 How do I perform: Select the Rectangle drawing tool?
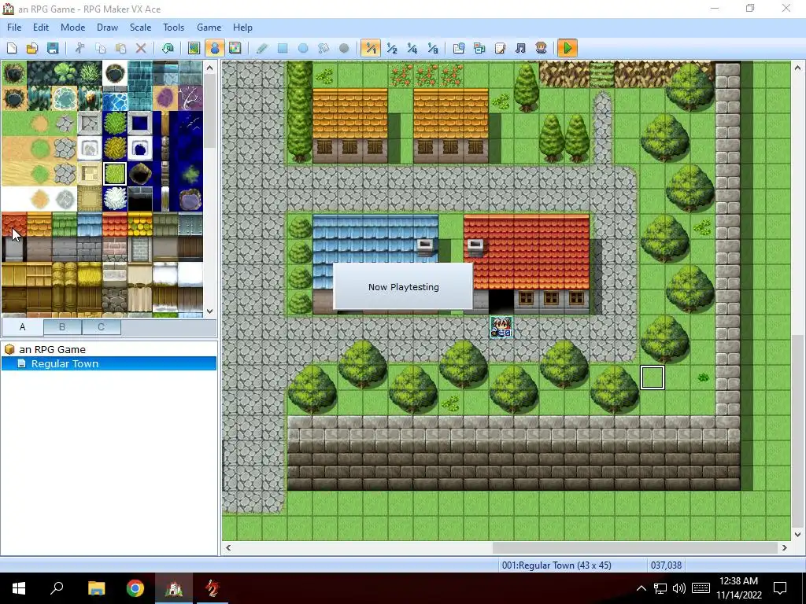click(x=283, y=48)
